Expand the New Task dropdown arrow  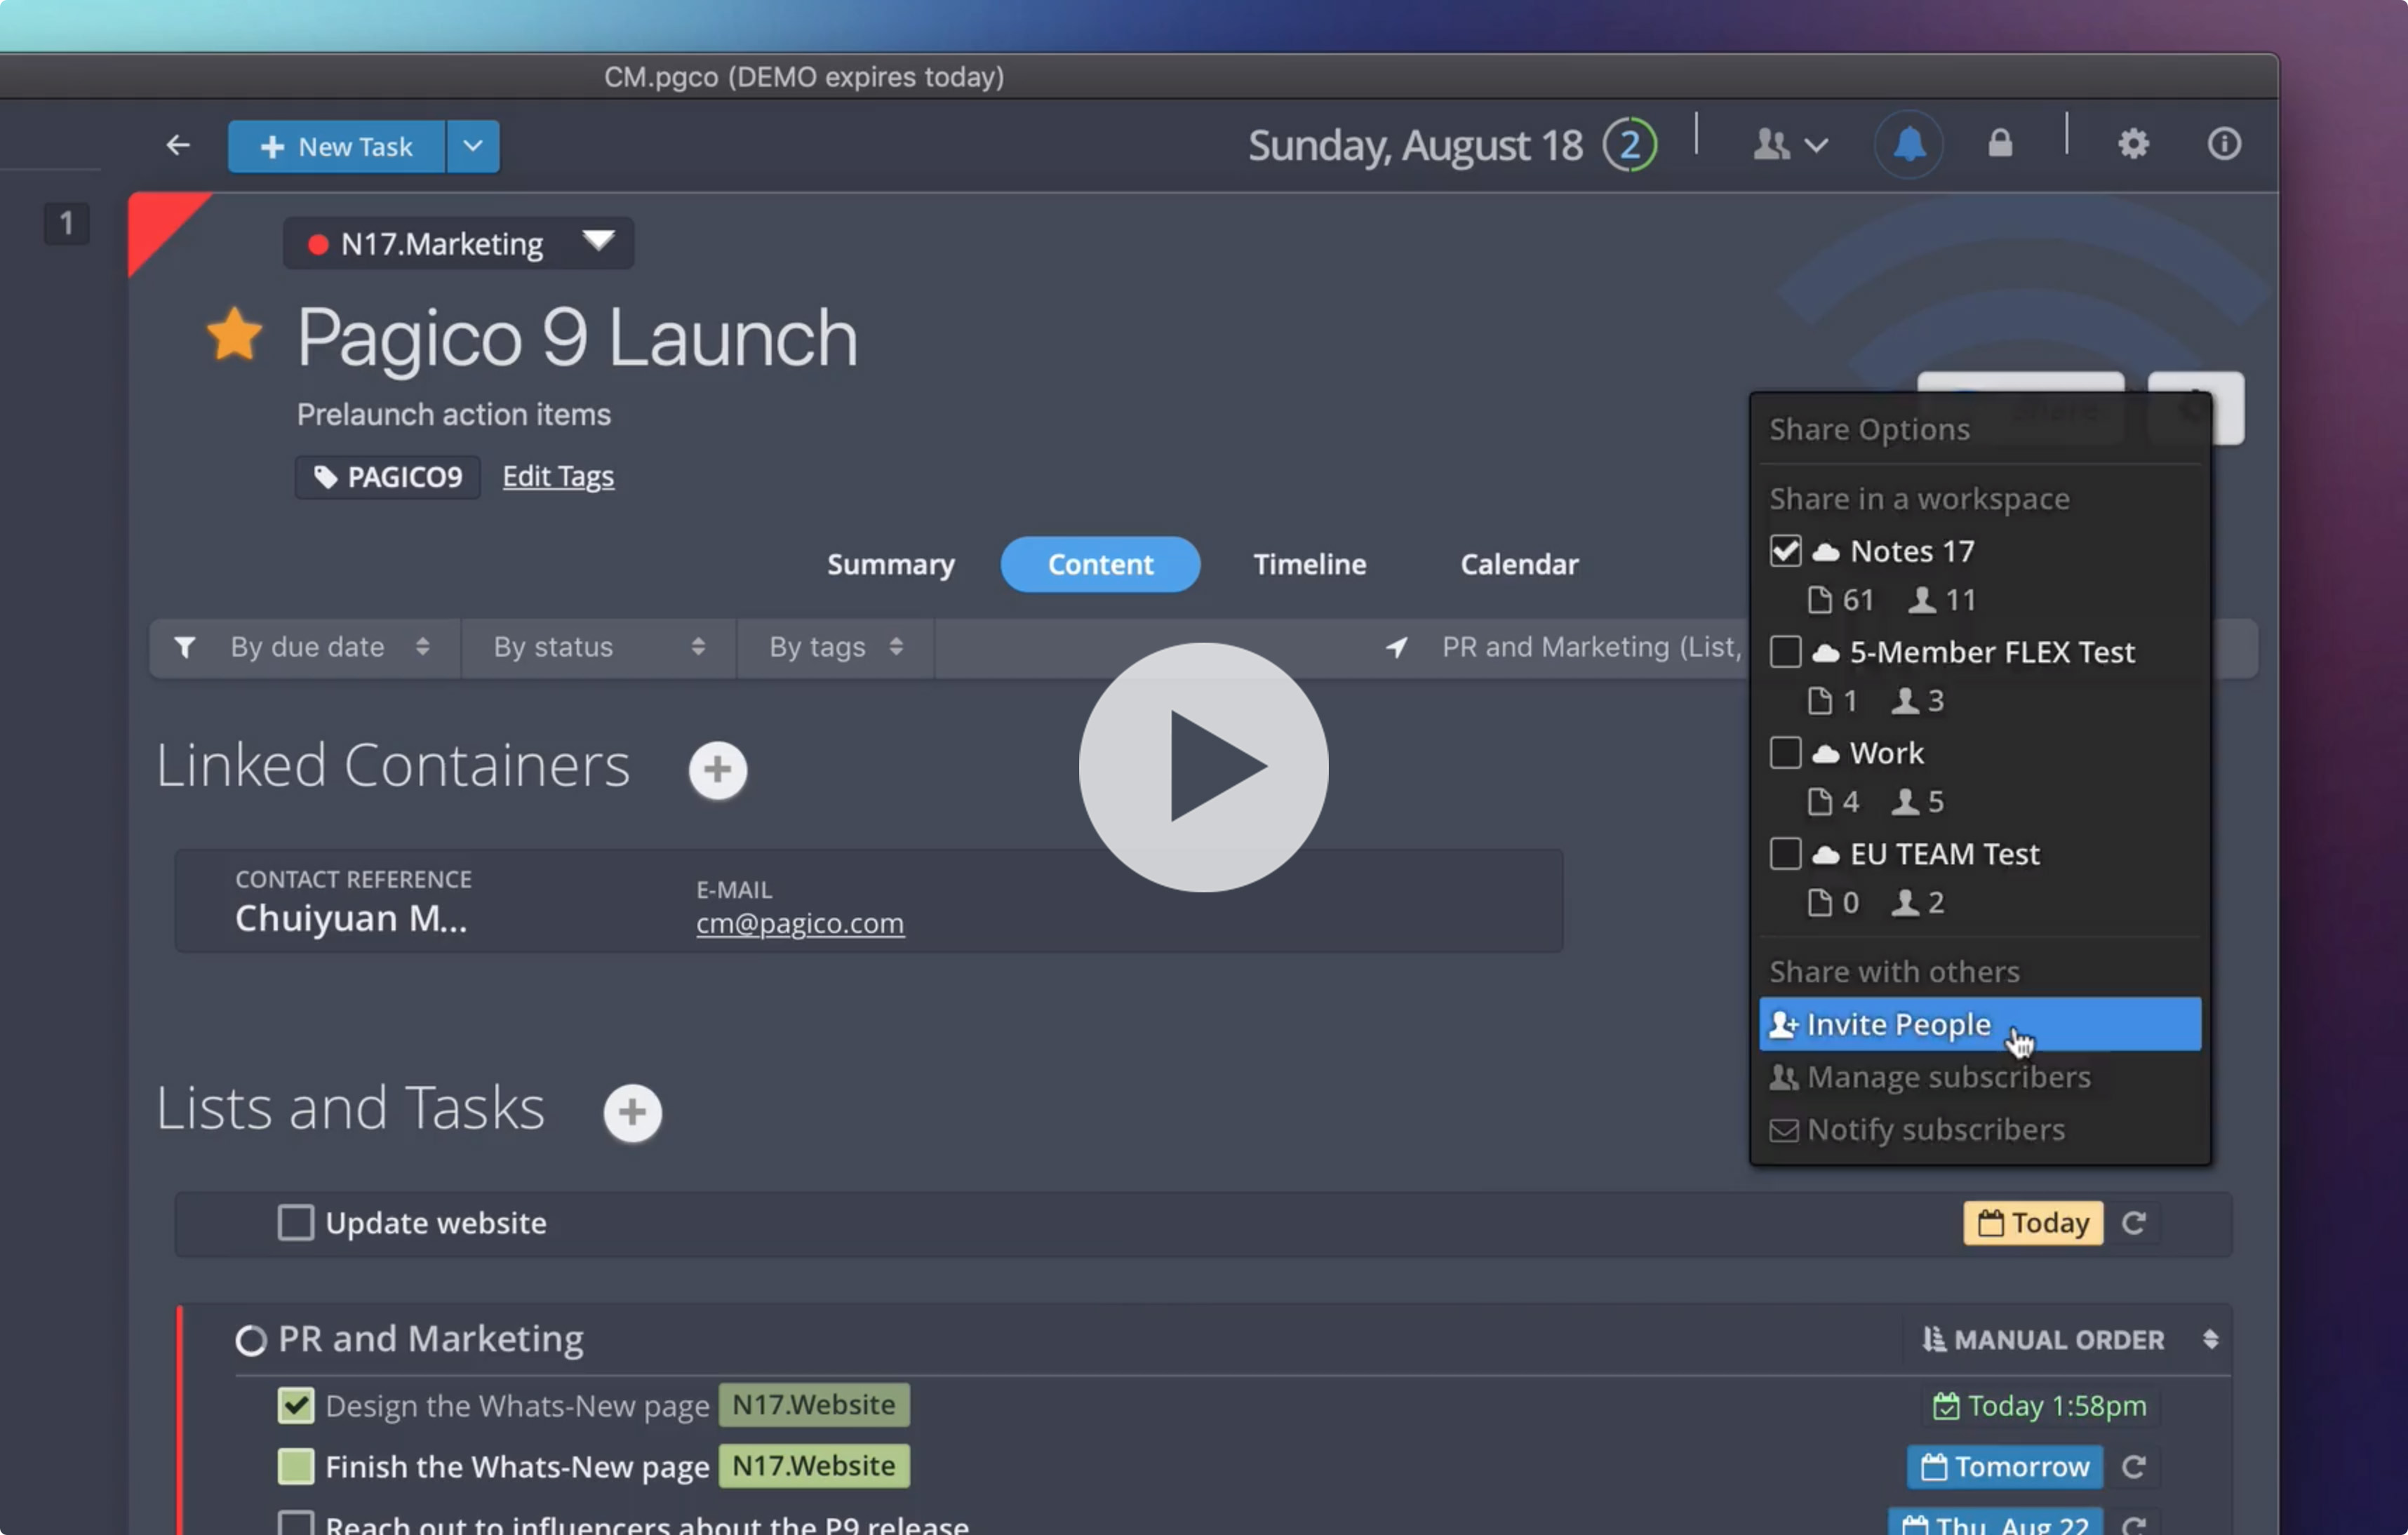pos(473,146)
